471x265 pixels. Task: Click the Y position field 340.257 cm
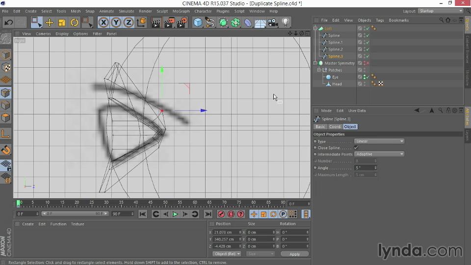click(x=227, y=239)
